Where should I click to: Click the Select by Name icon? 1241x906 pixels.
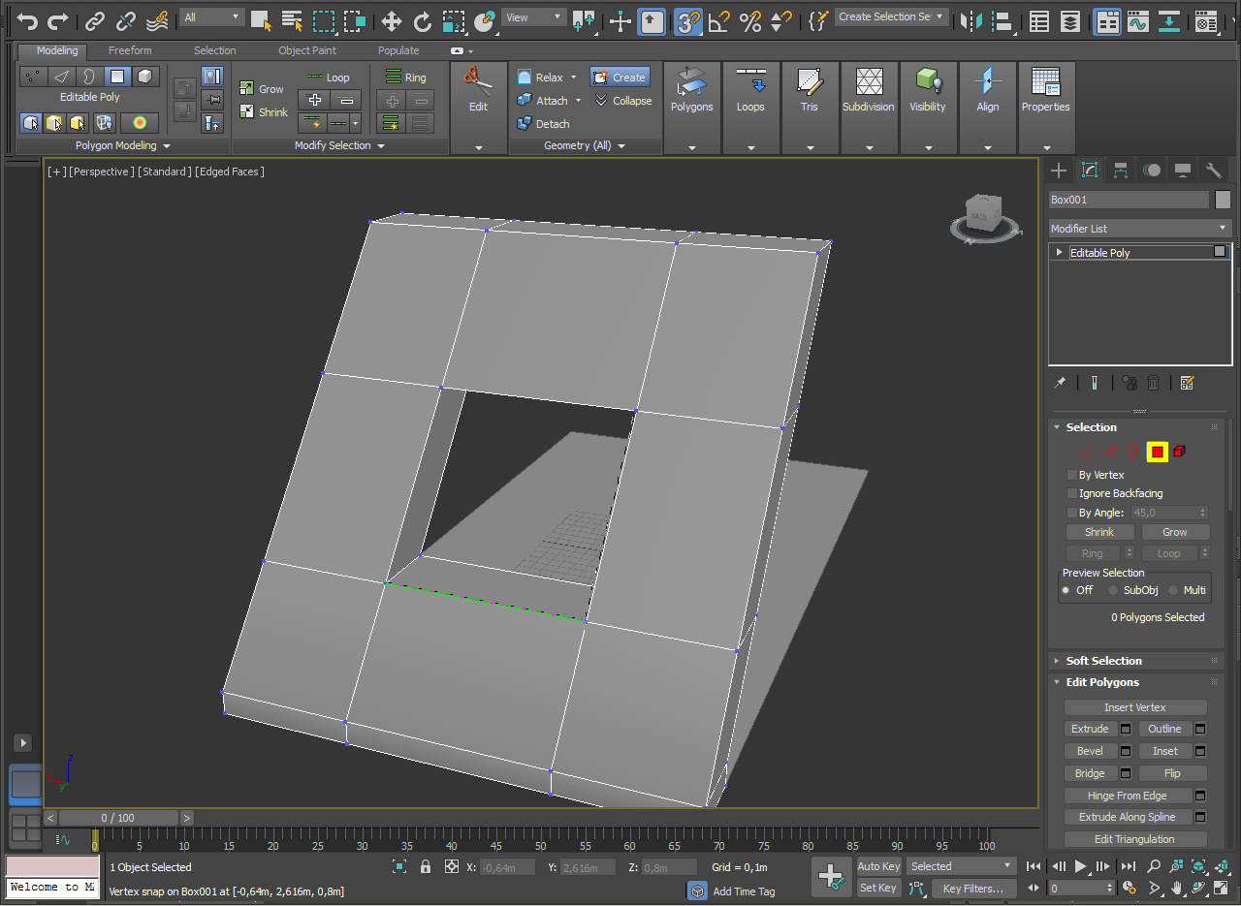292,20
